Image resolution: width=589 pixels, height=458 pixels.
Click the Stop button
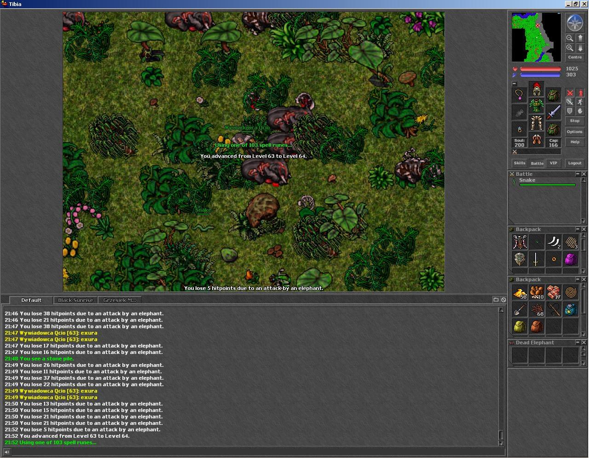click(575, 121)
